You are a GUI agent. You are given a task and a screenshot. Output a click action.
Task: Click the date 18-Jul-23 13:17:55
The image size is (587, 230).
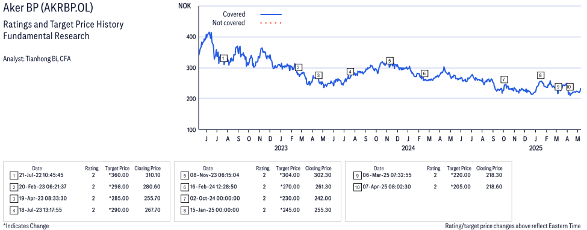pos(41,210)
